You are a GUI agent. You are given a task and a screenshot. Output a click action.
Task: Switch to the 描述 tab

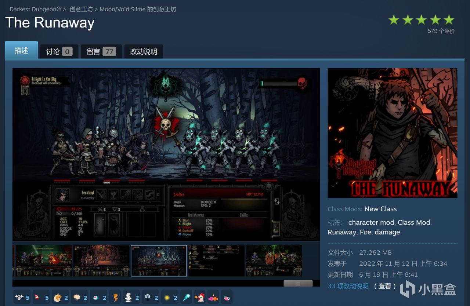pos(21,50)
